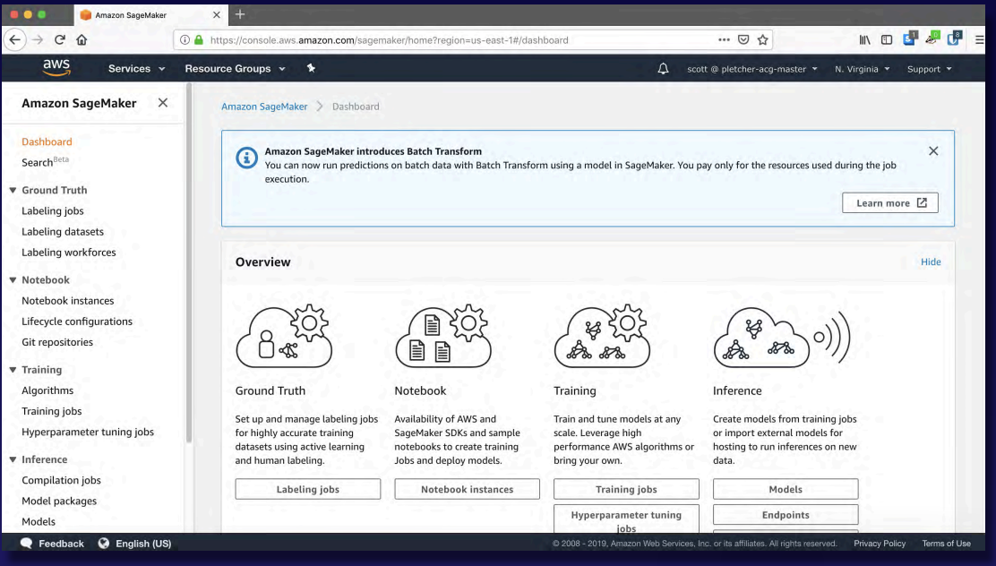Open Models in the sidebar

click(x=39, y=521)
